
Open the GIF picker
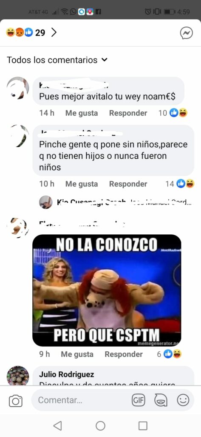pyautogui.click(x=138, y=400)
